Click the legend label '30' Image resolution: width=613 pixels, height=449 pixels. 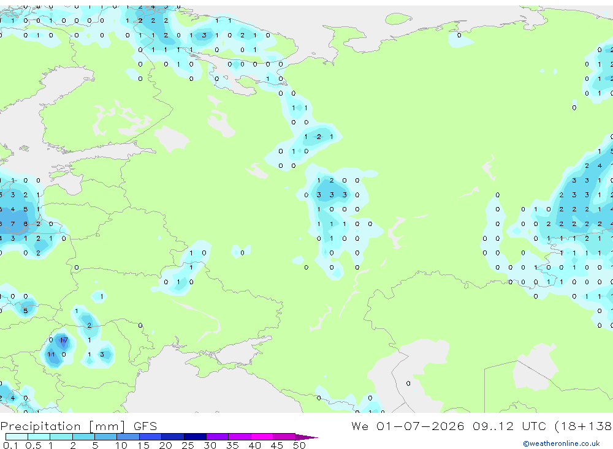point(210,445)
